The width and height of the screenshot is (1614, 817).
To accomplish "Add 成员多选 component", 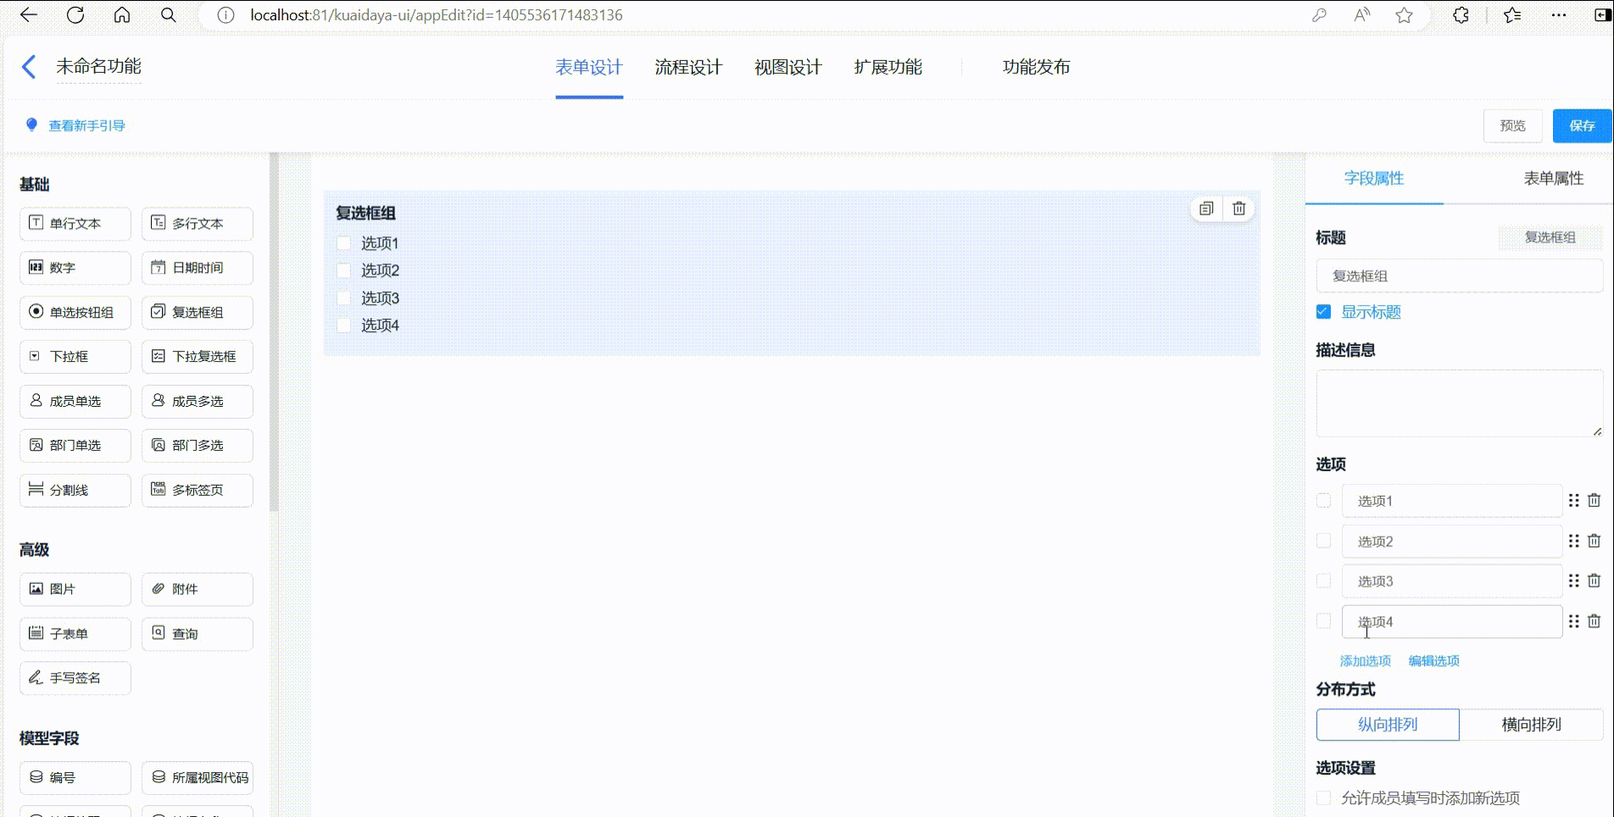I will (198, 402).
